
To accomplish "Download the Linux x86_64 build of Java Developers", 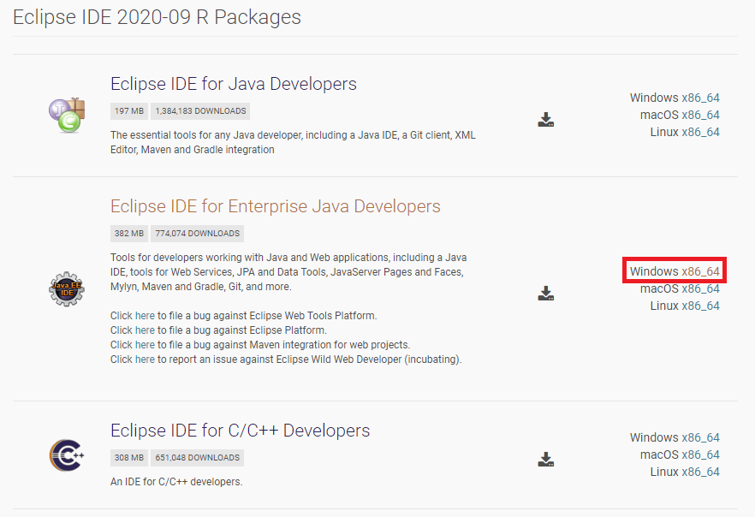I will coord(700,132).
